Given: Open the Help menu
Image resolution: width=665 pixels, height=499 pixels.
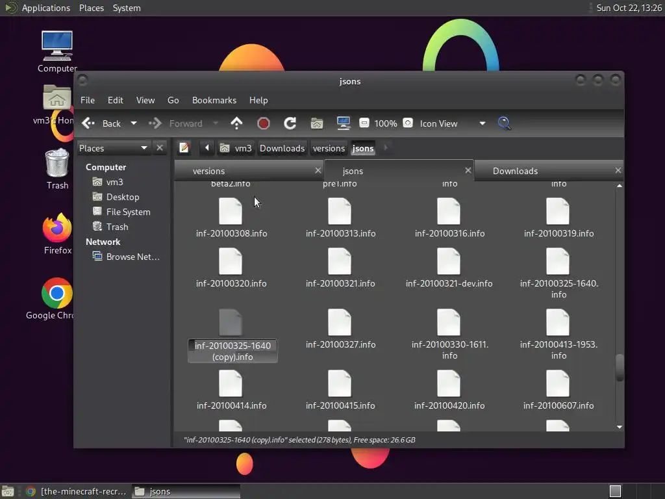Looking at the screenshot, I should coord(258,100).
